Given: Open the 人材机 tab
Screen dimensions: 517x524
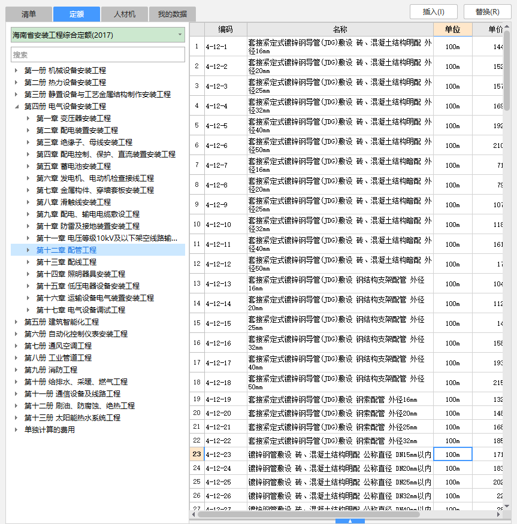Looking at the screenshot, I should [x=125, y=14].
